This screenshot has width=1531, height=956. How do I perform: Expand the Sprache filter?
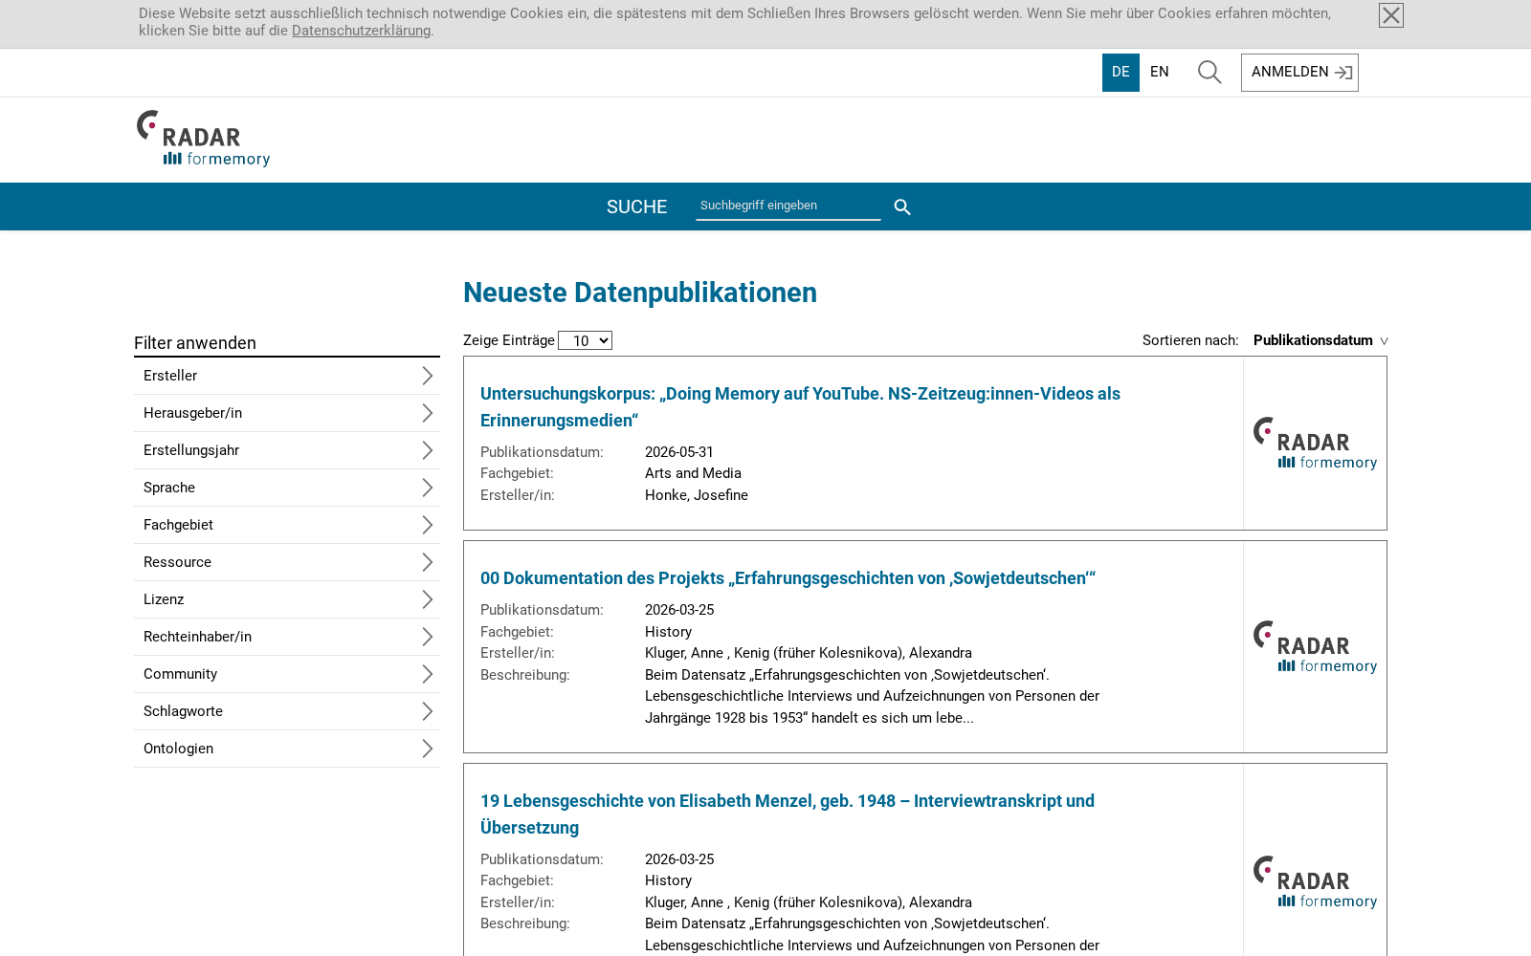pos(287,488)
